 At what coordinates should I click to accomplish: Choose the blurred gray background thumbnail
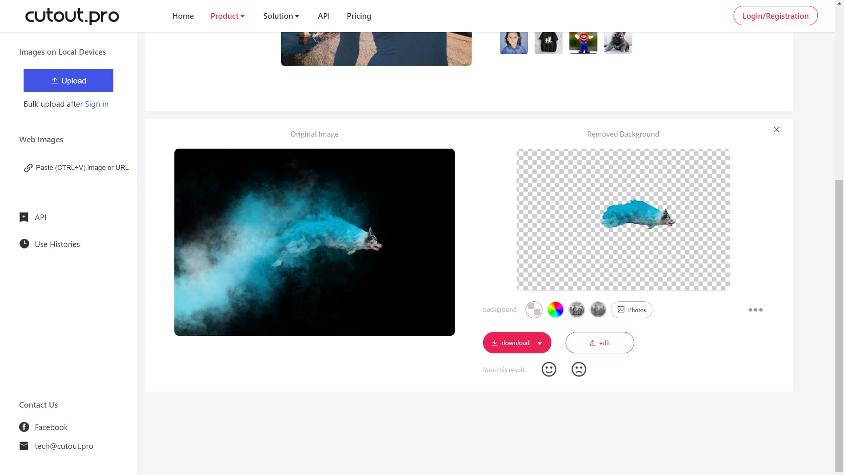(598, 310)
